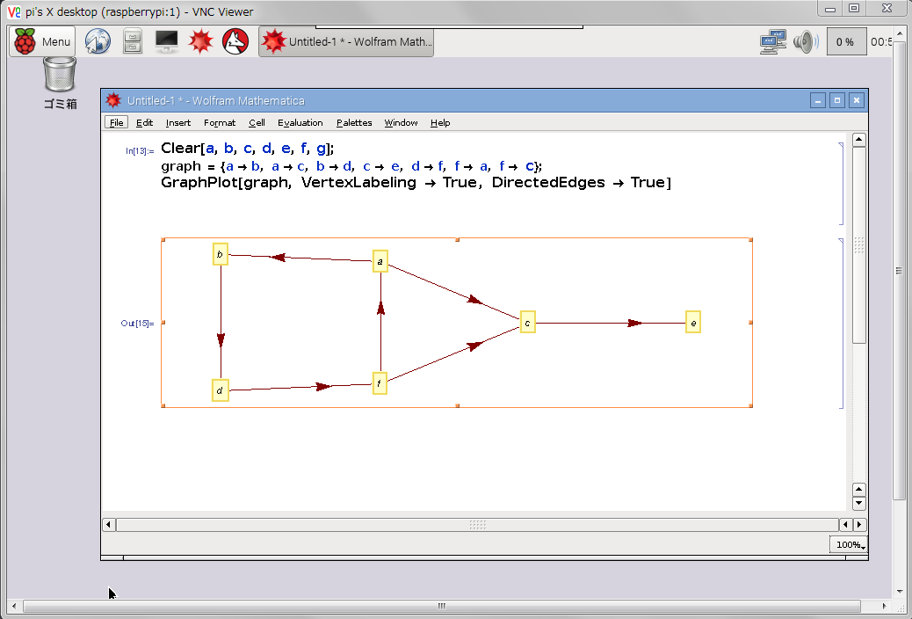912x619 pixels.
Task: Launch Mathematica from the panel launcher
Action: coord(202,41)
